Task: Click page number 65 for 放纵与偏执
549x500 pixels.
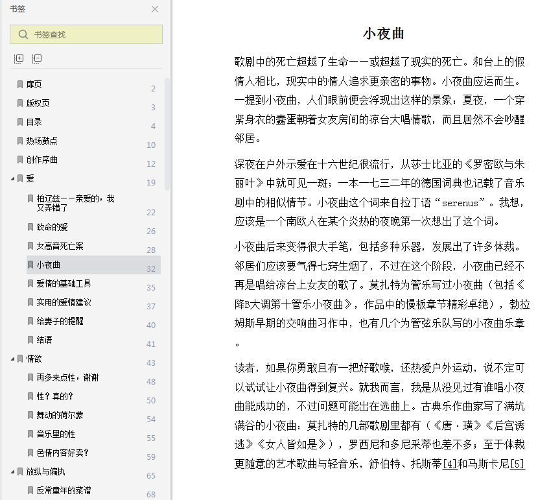Action: point(151,476)
